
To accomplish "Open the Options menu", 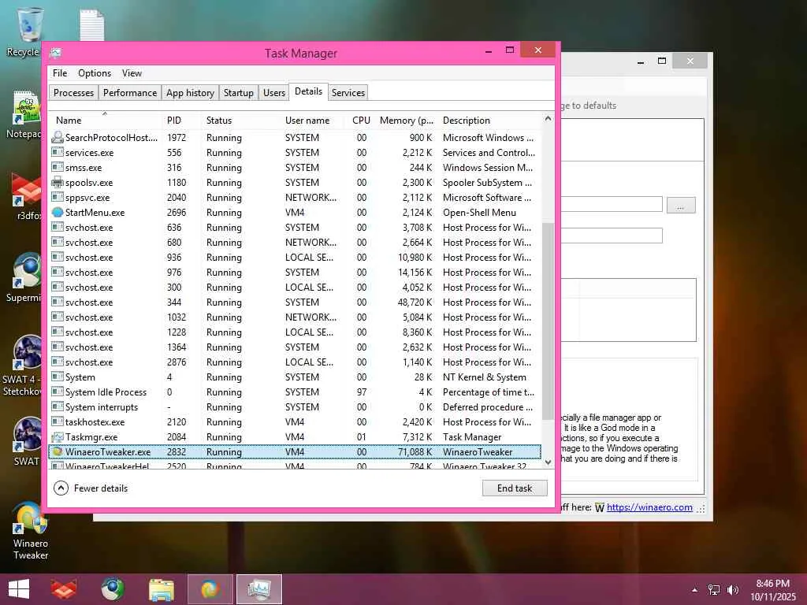I will (x=95, y=73).
